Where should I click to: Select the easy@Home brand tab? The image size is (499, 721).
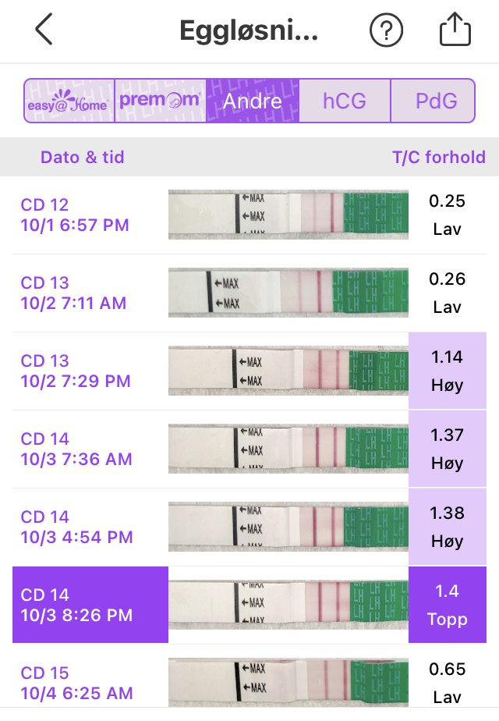tap(69, 101)
